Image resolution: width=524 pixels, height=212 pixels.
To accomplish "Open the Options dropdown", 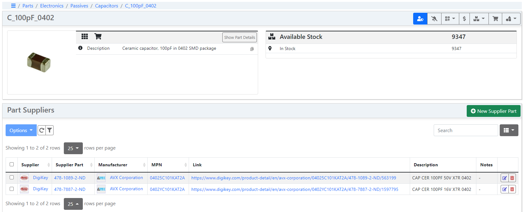I will point(21,130).
